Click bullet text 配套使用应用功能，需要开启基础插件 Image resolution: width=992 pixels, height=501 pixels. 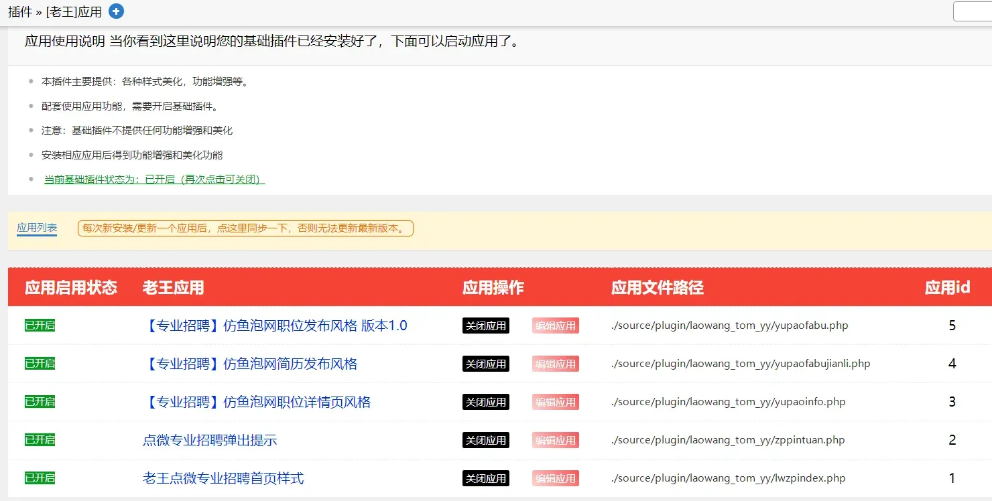click(130, 106)
